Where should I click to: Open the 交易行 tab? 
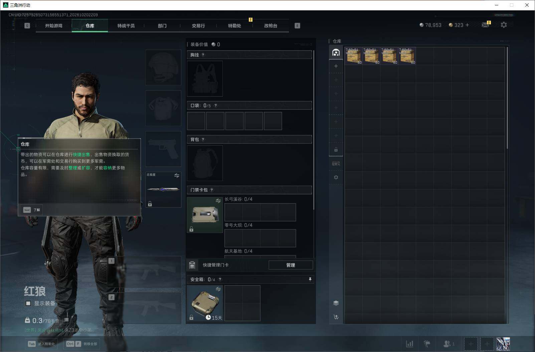click(x=198, y=26)
